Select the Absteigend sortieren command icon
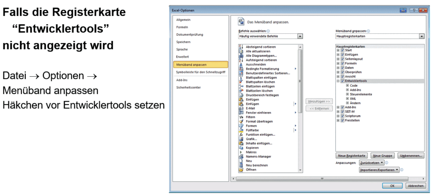 pos(241,47)
